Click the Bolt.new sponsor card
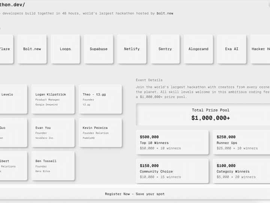 32,49
